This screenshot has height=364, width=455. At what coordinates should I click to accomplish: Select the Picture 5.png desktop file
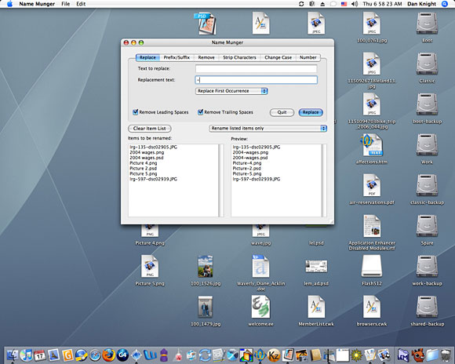pyautogui.click(x=150, y=266)
